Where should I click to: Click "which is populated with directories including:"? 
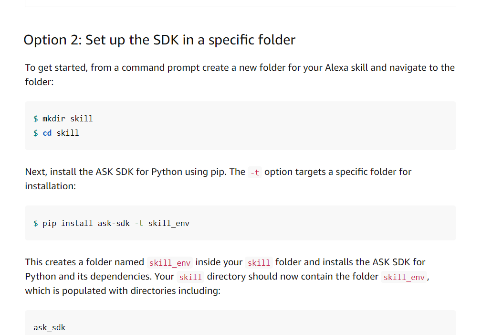click(x=123, y=291)
